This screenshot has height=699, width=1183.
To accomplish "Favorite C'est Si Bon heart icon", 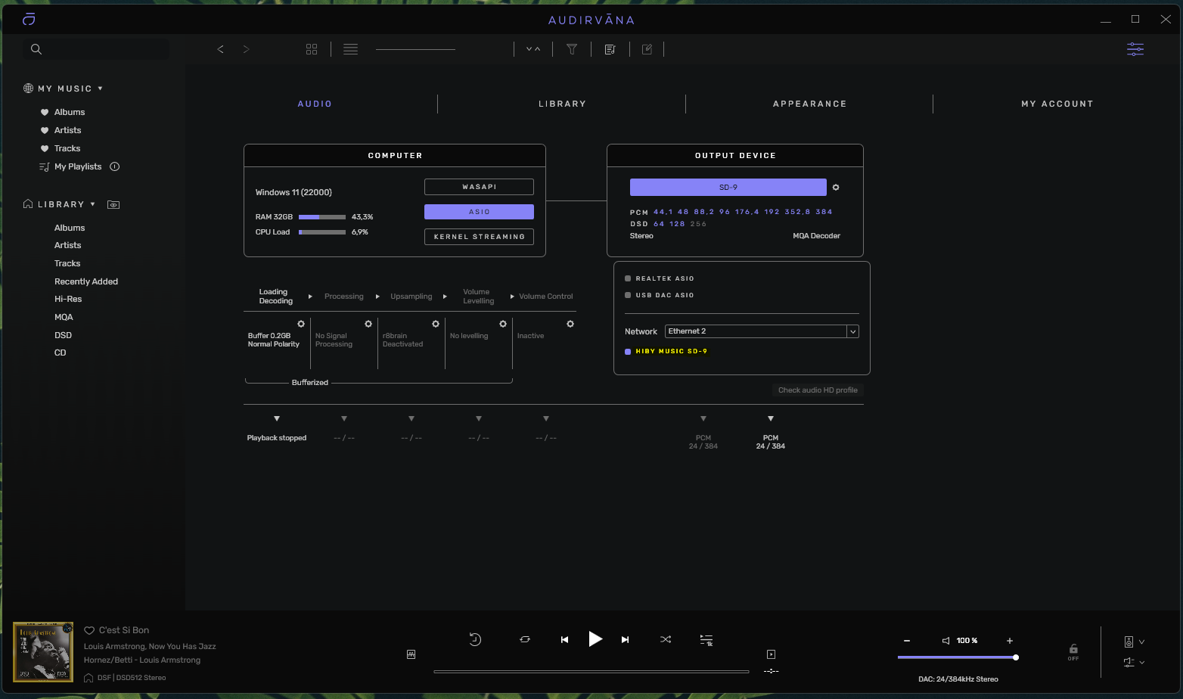I will [89, 630].
